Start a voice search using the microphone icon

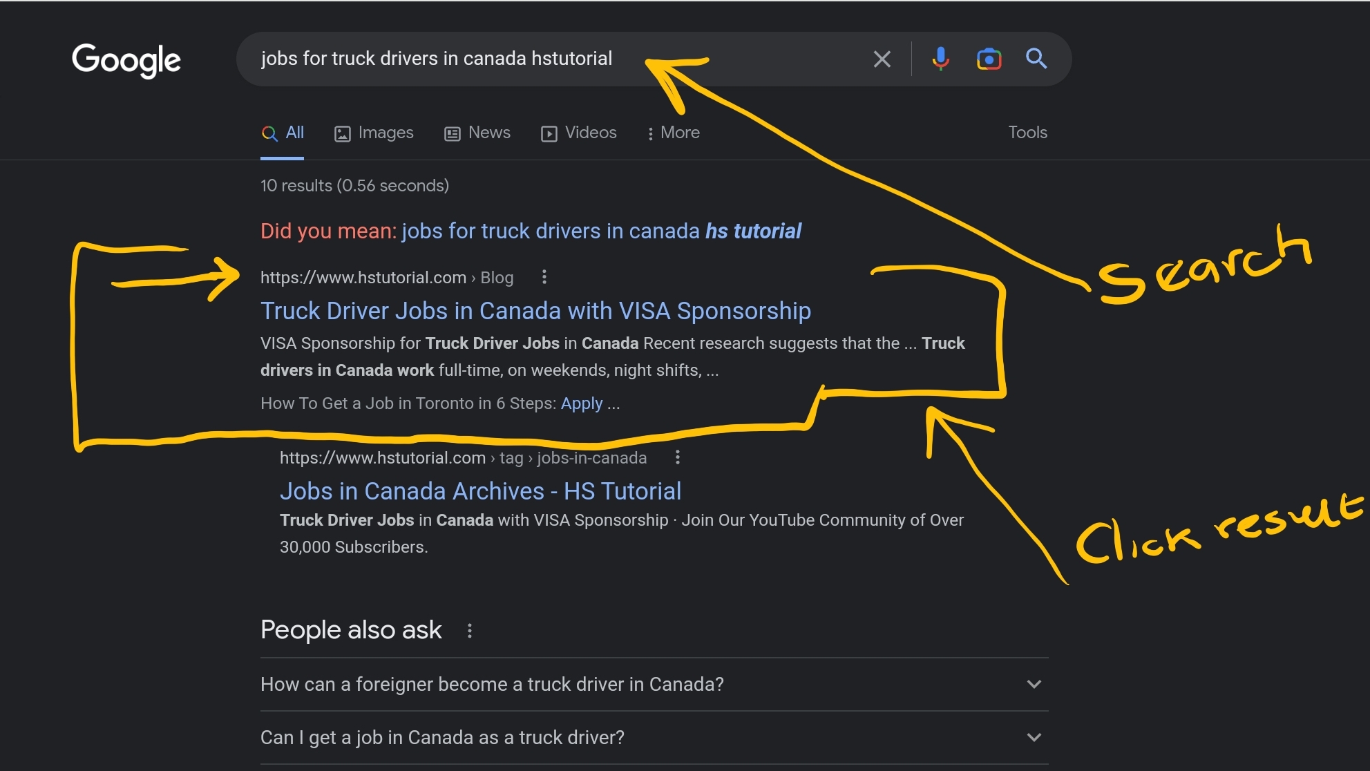(940, 59)
